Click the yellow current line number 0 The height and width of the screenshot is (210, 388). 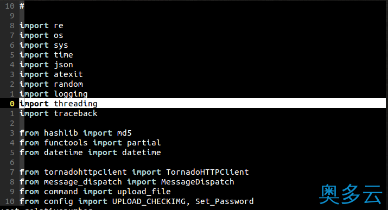(12, 104)
